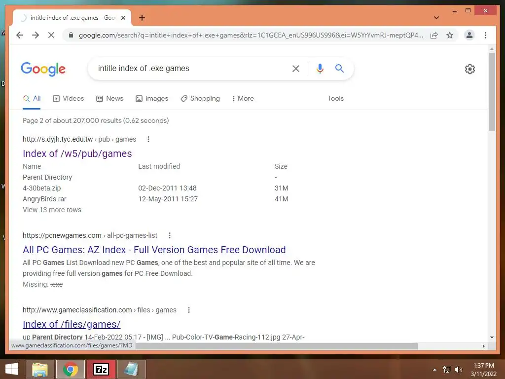Click the scroll down arrow
Image resolution: width=505 pixels, height=379 pixels.
pos(492,338)
